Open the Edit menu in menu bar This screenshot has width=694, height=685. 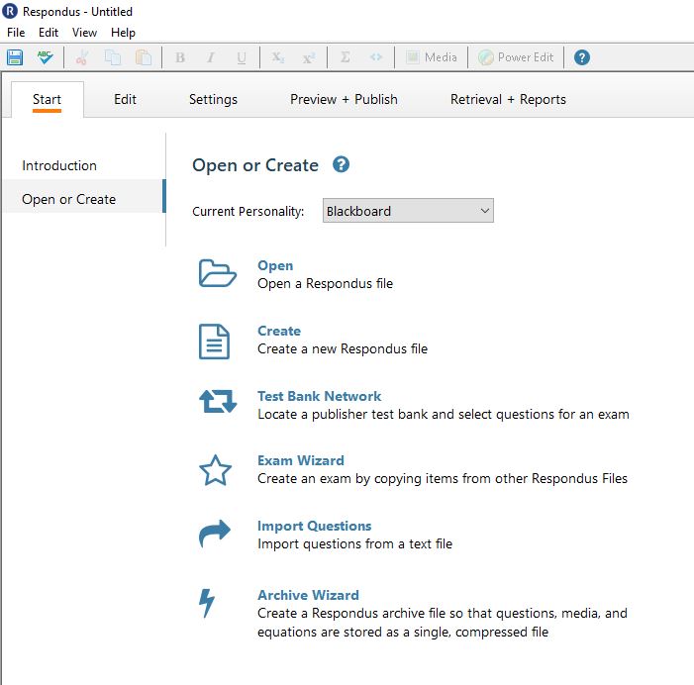(49, 33)
